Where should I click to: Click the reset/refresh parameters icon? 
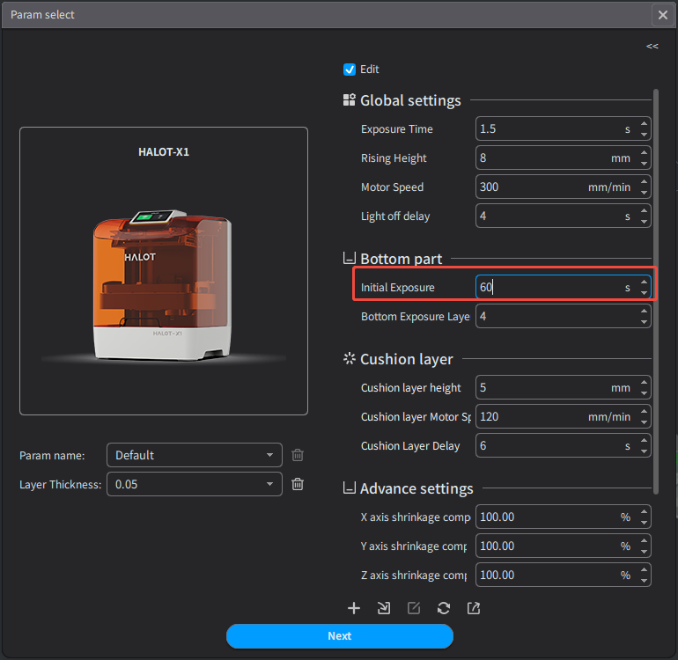pos(444,608)
